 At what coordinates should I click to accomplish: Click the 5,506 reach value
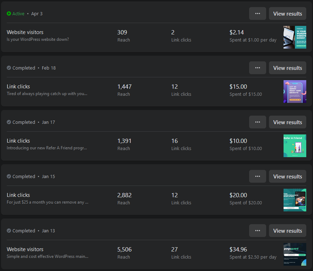click(124, 249)
